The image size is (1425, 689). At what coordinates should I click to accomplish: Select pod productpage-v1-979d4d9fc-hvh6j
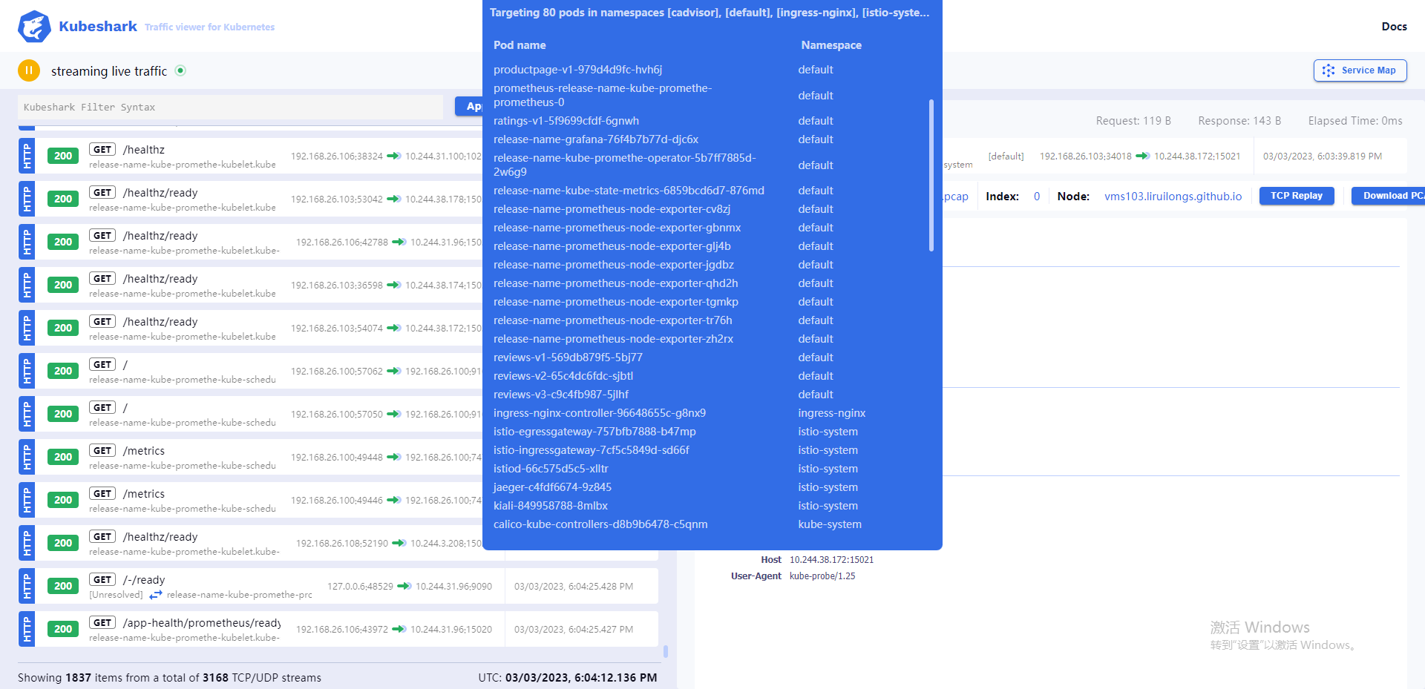pyautogui.click(x=577, y=70)
